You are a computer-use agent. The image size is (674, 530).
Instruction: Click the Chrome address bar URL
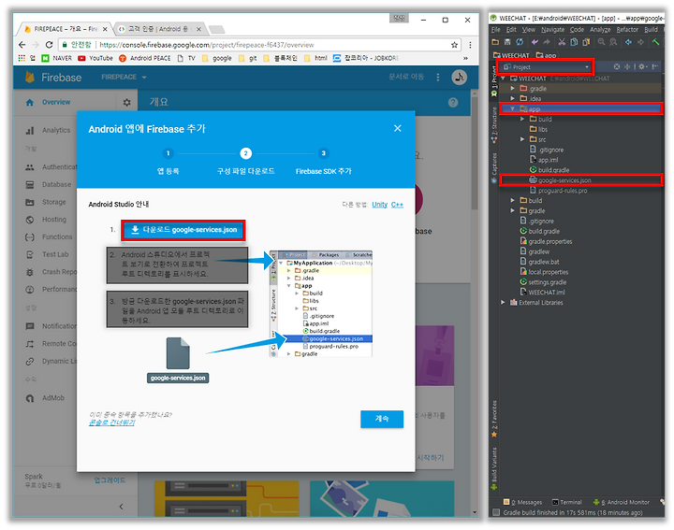(x=207, y=45)
